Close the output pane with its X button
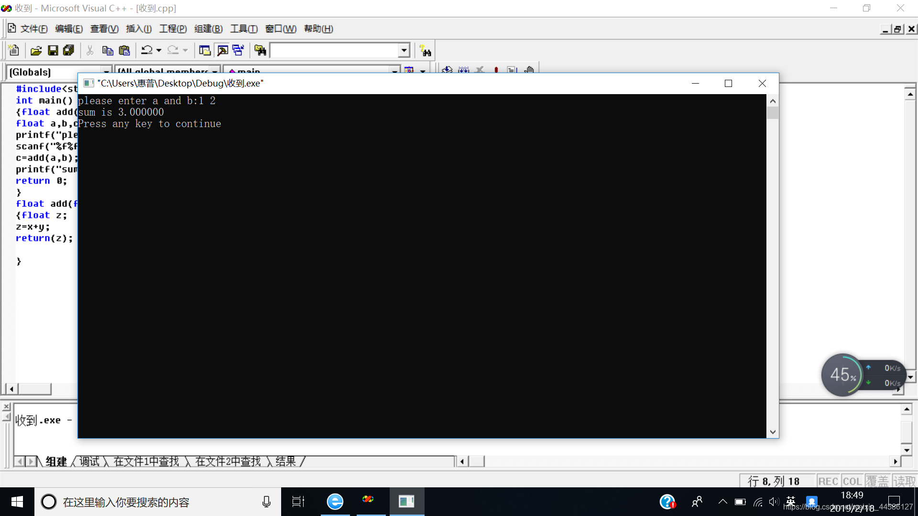This screenshot has height=516, width=918. [6, 407]
